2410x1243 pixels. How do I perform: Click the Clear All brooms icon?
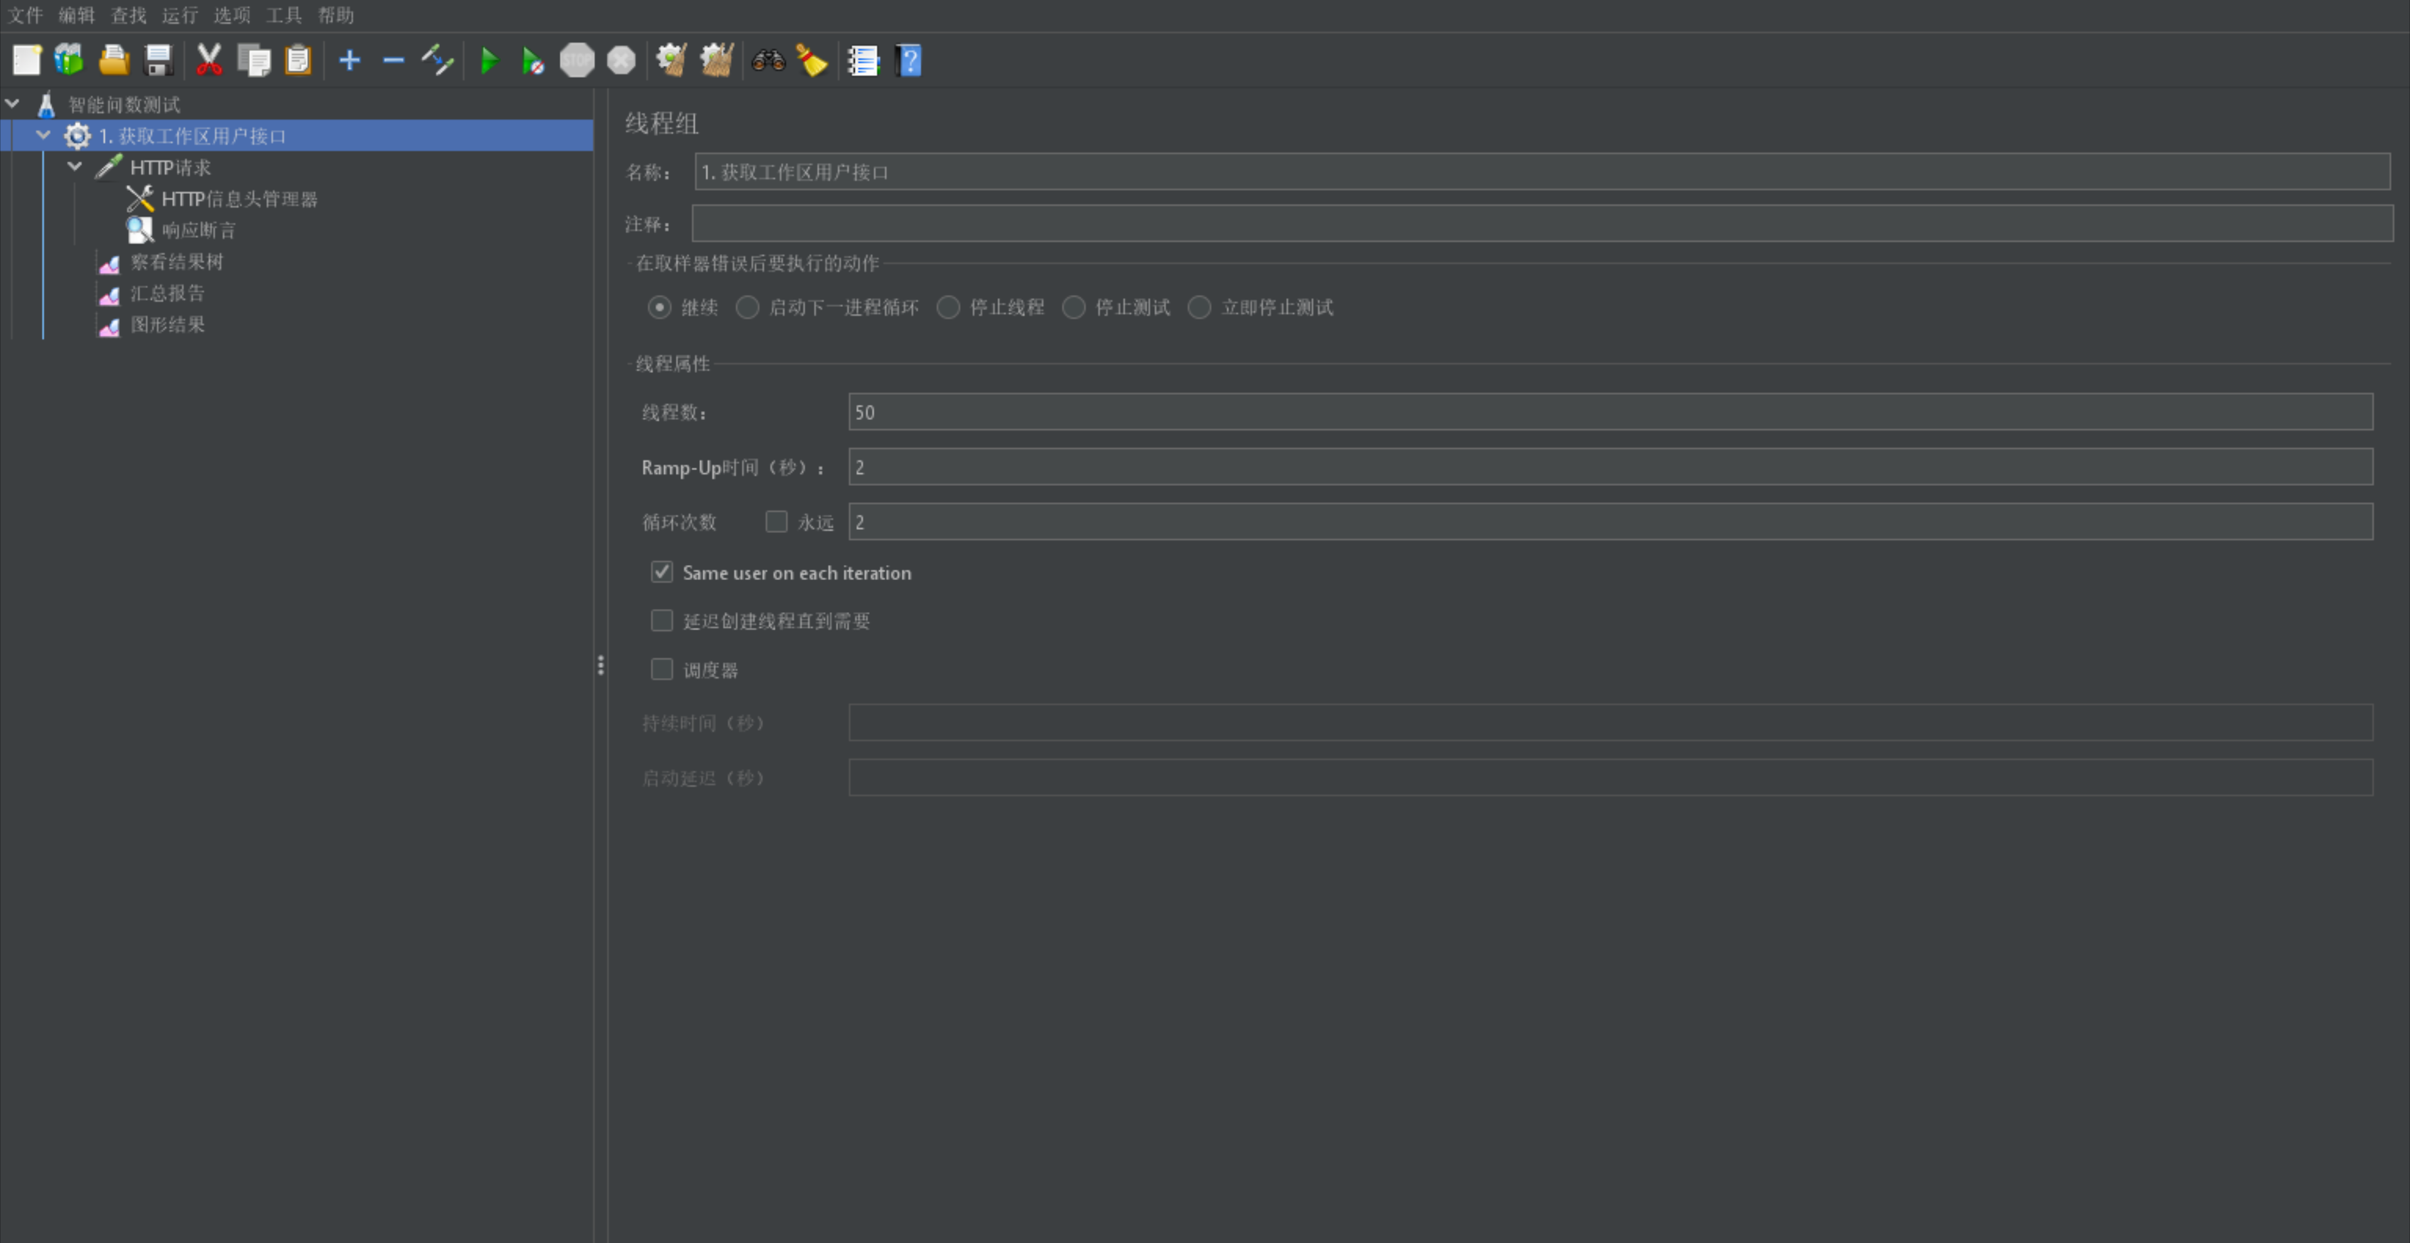tap(717, 61)
